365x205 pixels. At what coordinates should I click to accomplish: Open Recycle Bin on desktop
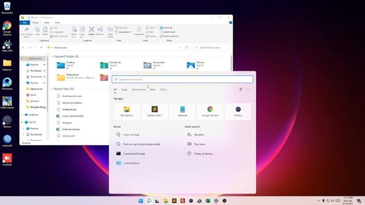point(7,8)
